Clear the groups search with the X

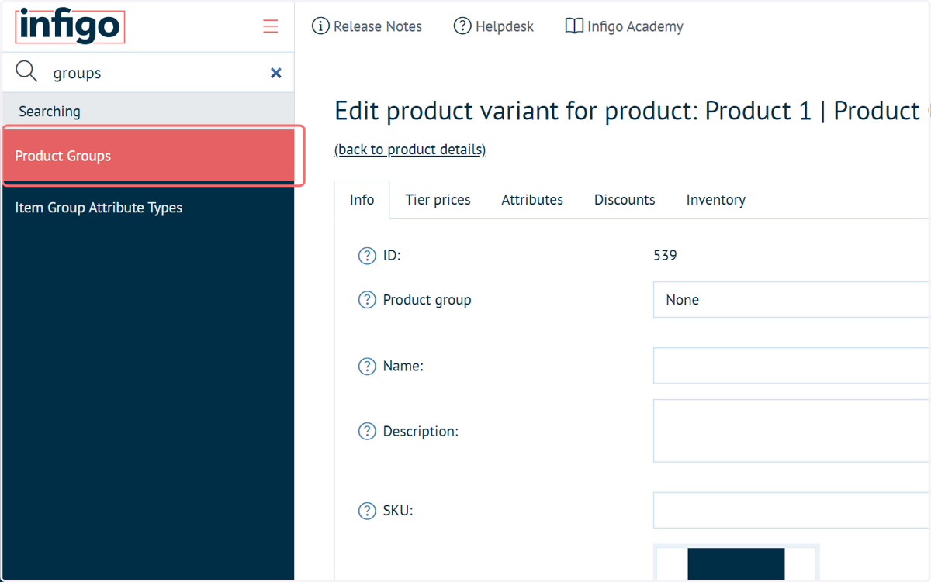point(275,73)
